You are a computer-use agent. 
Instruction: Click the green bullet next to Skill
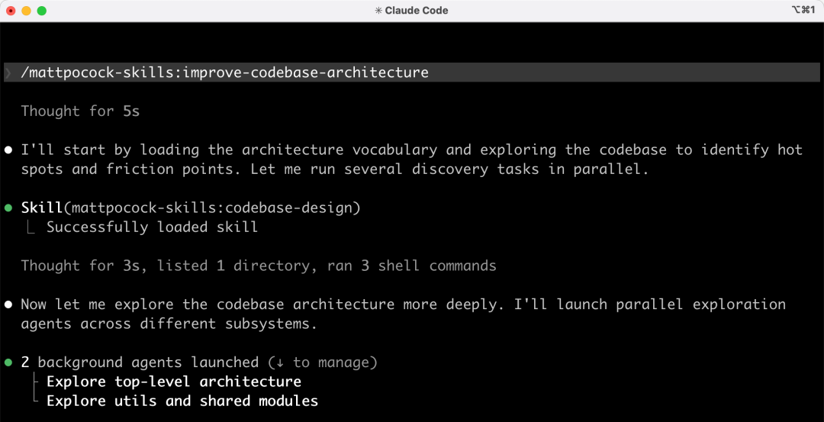tap(8, 208)
